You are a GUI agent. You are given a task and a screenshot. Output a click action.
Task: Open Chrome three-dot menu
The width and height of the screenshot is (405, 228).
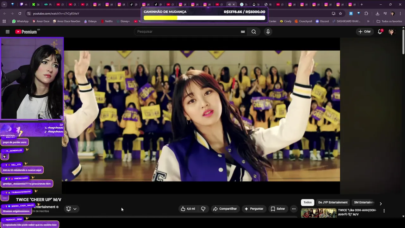[x=400, y=14]
